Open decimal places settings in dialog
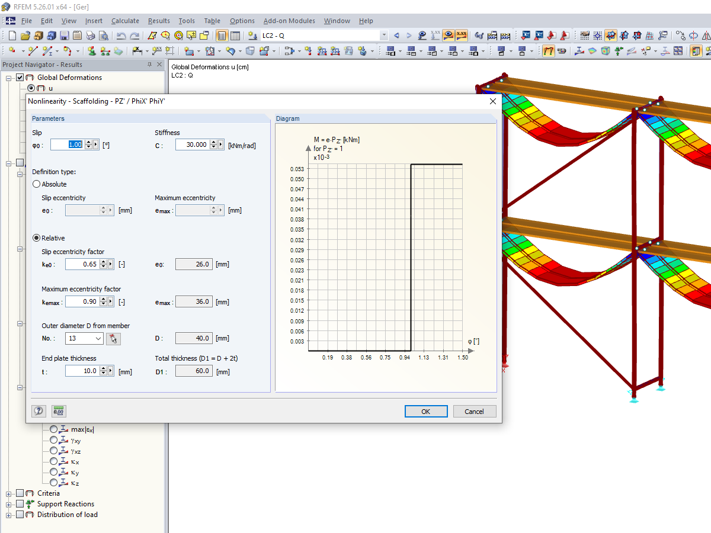The width and height of the screenshot is (711, 533). 59,410
